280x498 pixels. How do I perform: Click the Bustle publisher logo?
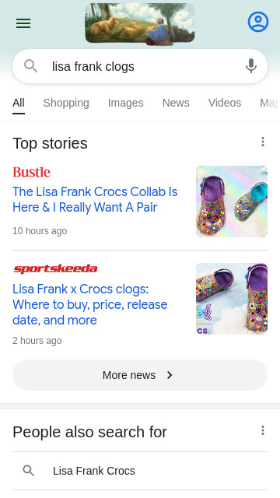click(x=31, y=172)
